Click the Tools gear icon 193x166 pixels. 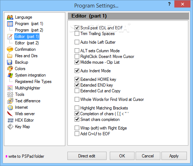click(x=10, y=94)
